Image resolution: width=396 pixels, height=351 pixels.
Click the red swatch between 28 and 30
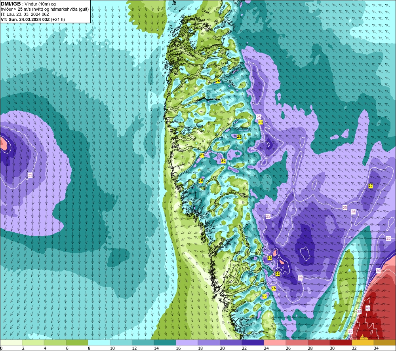point(319,342)
